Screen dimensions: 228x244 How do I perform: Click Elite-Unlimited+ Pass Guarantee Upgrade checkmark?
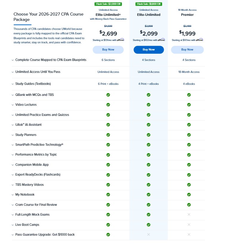pyautogui.click(x=108, y=234)
